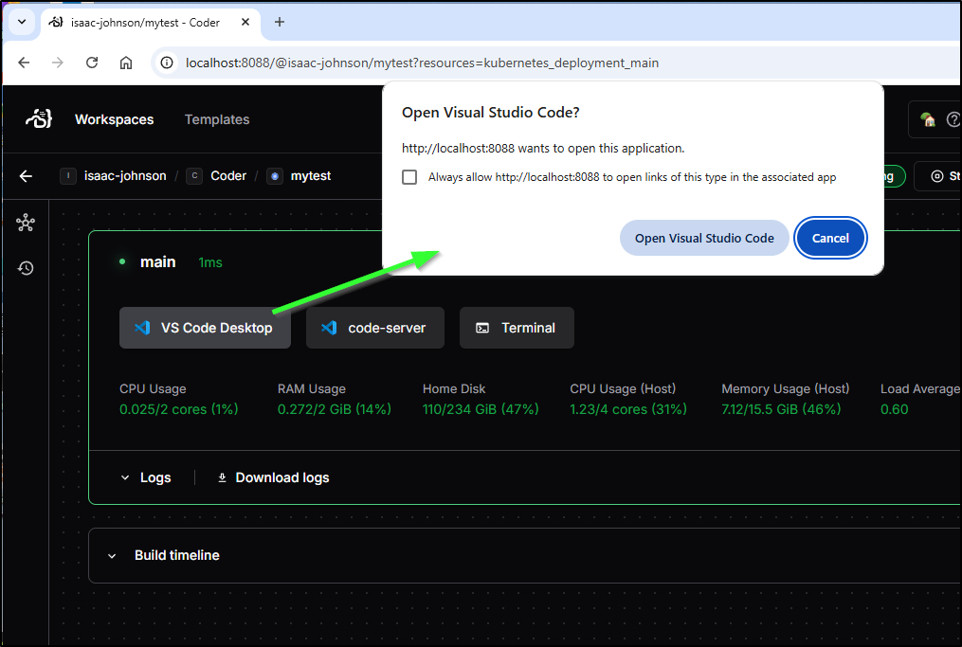Click the Coder org icon in breadcrumb
The width and height of the screenshot is (962, 647).
click(x=194, y=176)
